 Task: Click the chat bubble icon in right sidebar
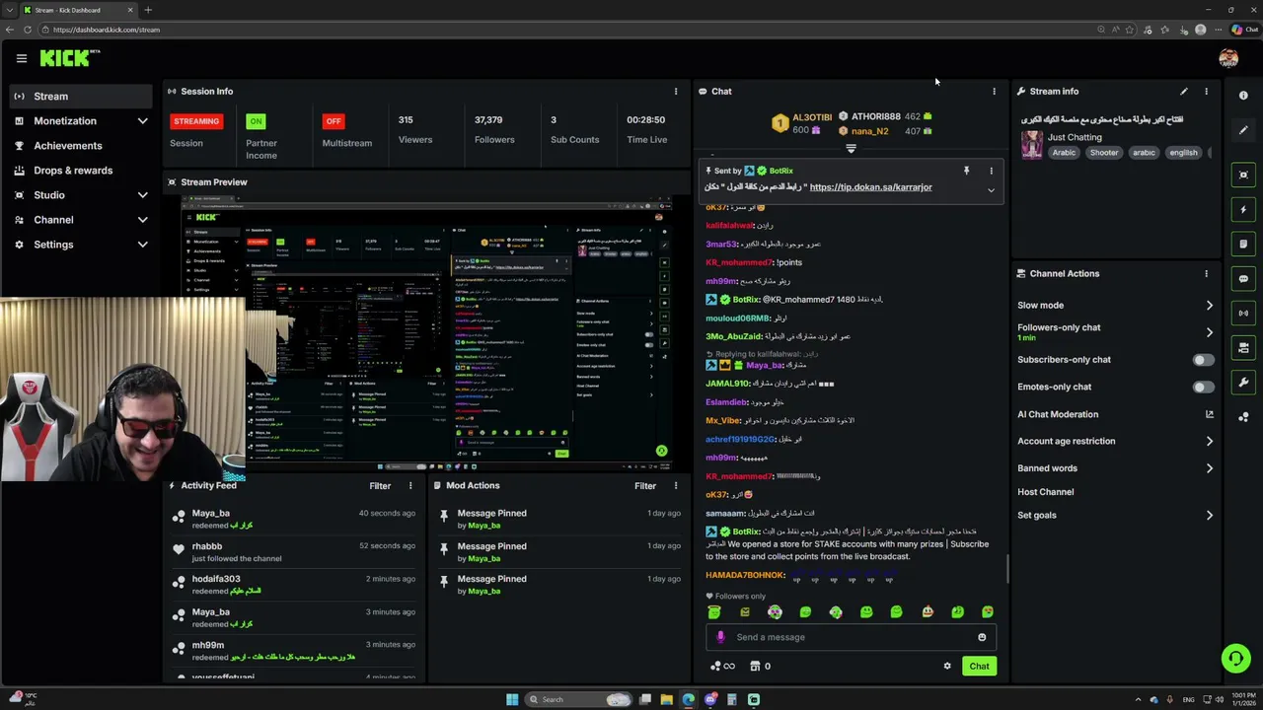pos(1243,278)
